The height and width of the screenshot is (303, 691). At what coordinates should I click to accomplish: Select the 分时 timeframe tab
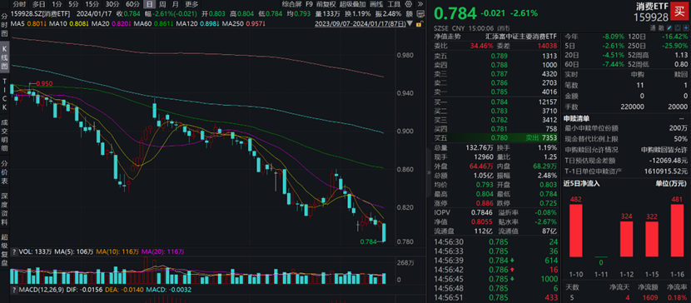[18, 4]
